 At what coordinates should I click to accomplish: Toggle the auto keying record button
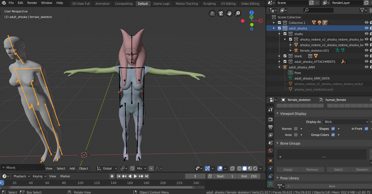point(112,176)
